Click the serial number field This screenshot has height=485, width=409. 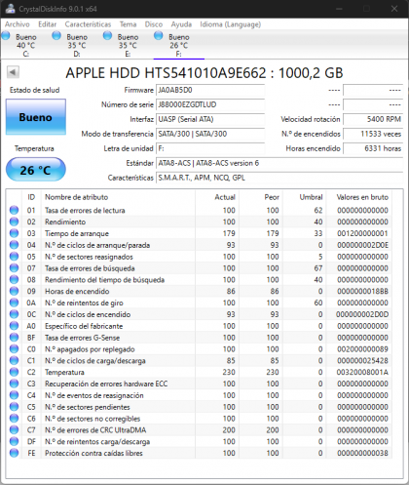coord(210,104)
